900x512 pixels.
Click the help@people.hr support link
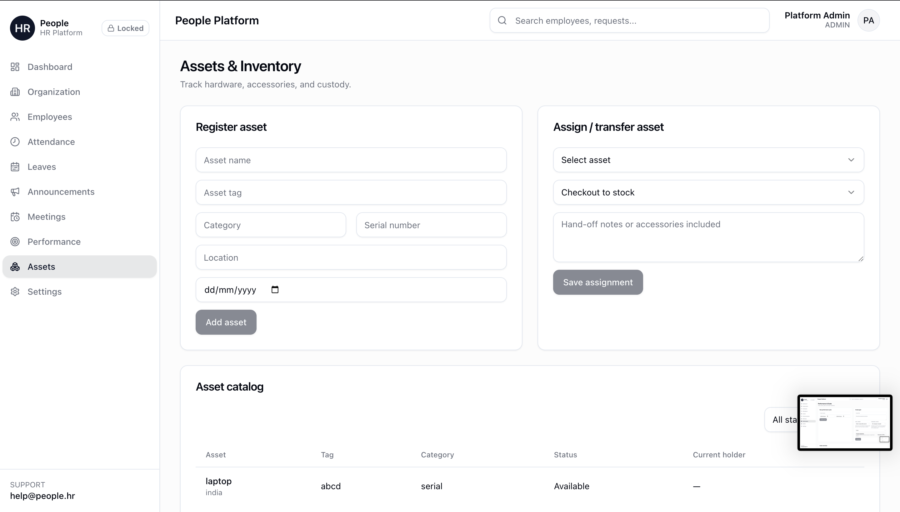coord(42,496)
